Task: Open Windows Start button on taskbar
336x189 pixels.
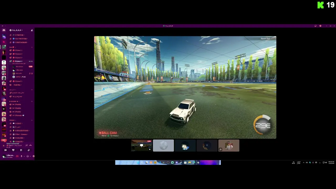Action: tap(138, 162)
